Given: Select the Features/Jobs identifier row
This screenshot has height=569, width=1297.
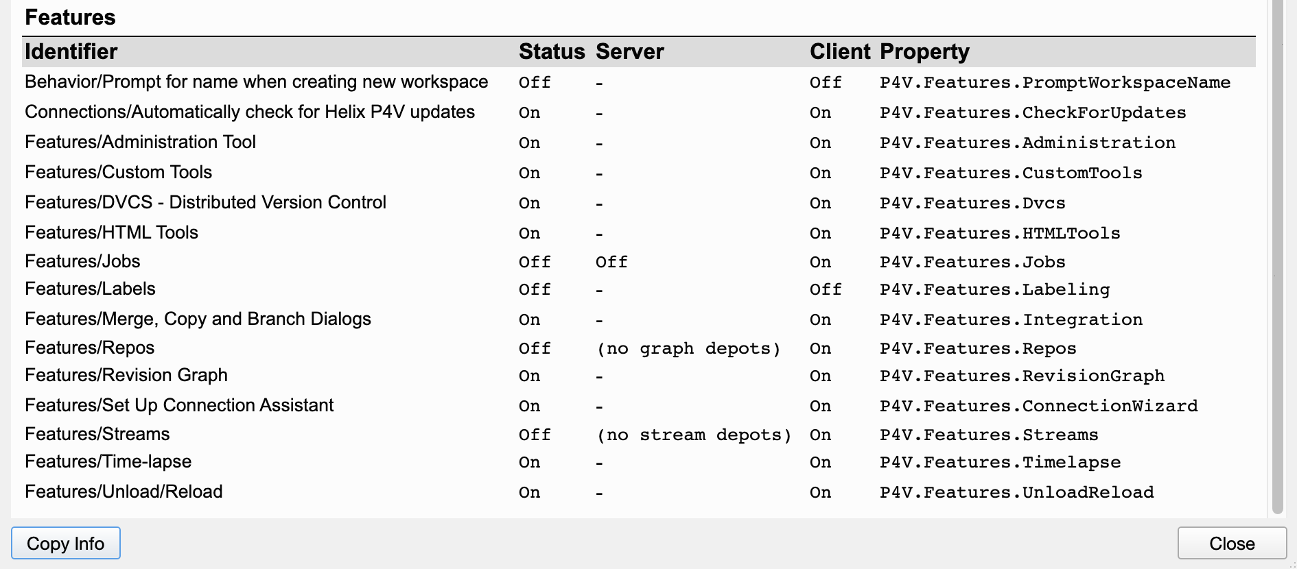Looking at the screenshot, I should coord(82,261).
